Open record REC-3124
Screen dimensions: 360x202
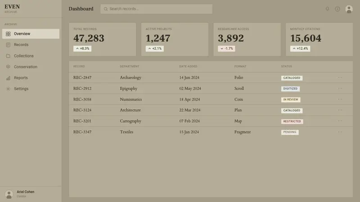(82, 110)
